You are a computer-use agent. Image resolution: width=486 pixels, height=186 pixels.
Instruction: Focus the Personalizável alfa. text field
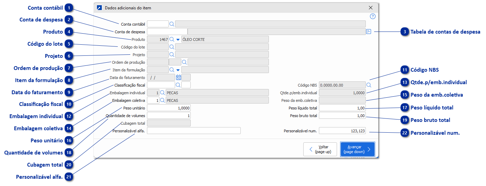click(x=194, y=131)
